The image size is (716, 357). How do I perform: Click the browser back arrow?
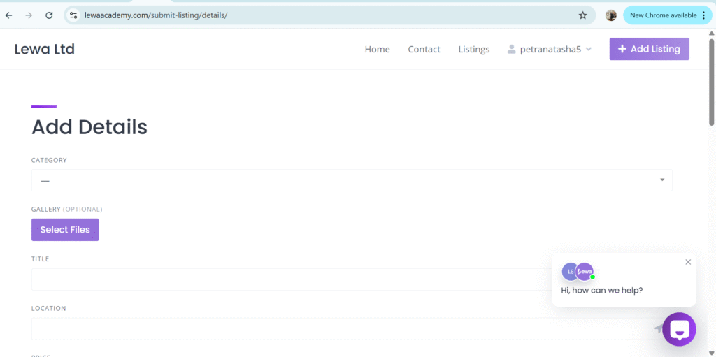pyautogui.click(x=9, y=15)
